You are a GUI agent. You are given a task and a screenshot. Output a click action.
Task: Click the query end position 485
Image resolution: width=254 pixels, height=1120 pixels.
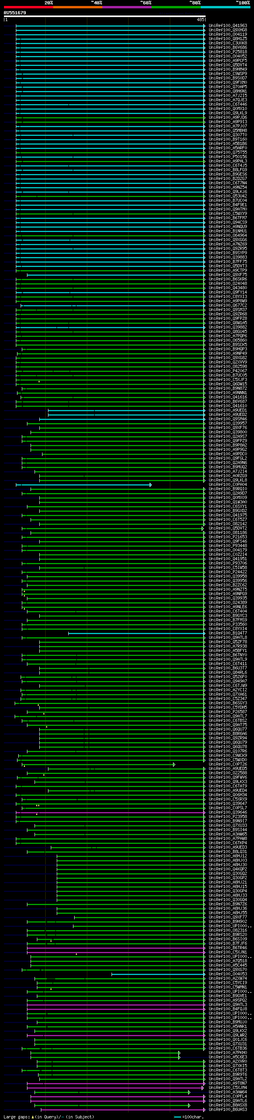point(200,19)
